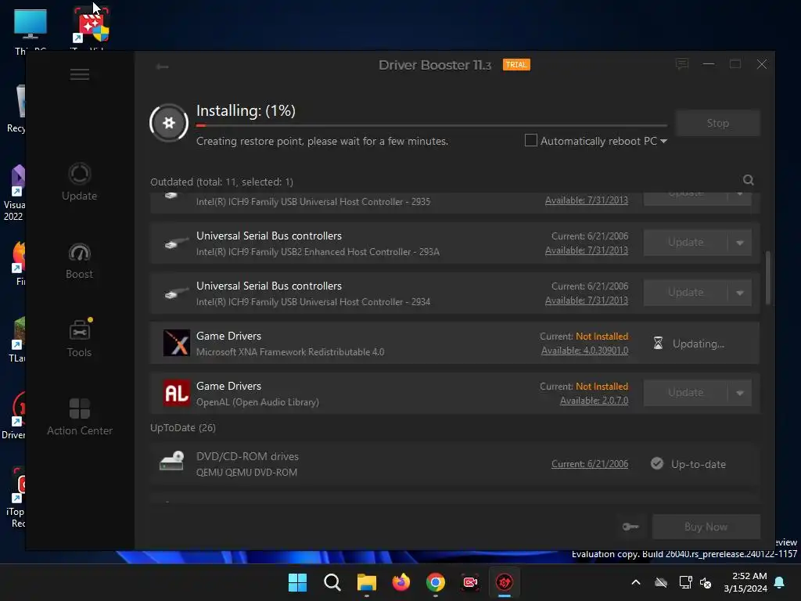Launch Firefox from taskbar
The width and height of the screenshot is (801, 601).
[401, 582]
